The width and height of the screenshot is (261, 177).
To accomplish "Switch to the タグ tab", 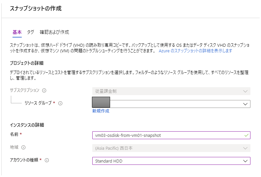I will (x=30, y=32).
